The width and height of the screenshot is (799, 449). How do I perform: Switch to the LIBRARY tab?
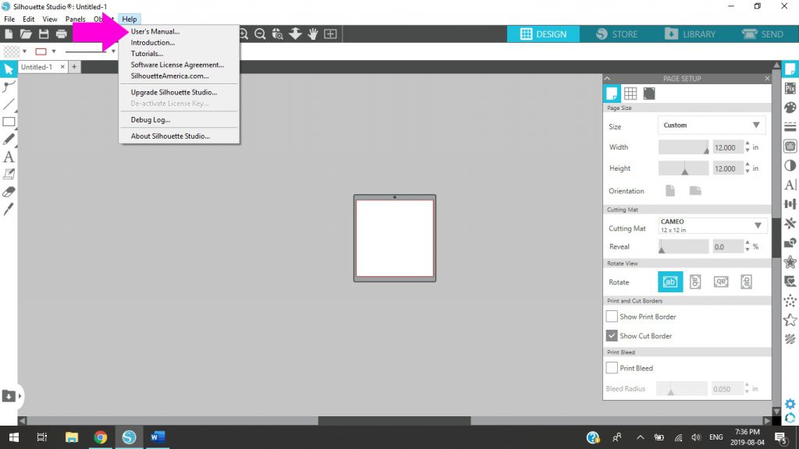[691, 34]
